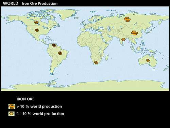Click the '1 - 10 % world production' label
The width and height of the screenshot is (170, 128).
(x=40, y=114)
